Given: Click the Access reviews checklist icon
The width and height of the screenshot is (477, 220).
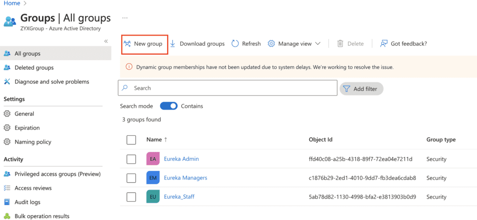Looking at the screenshot, I should pos(7,188).
